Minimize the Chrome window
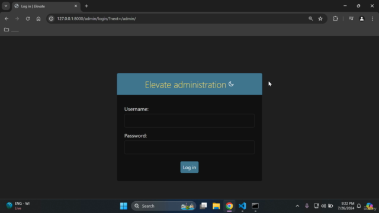The width and height of the screenshot is (379, 213). [x=345, y=6]
